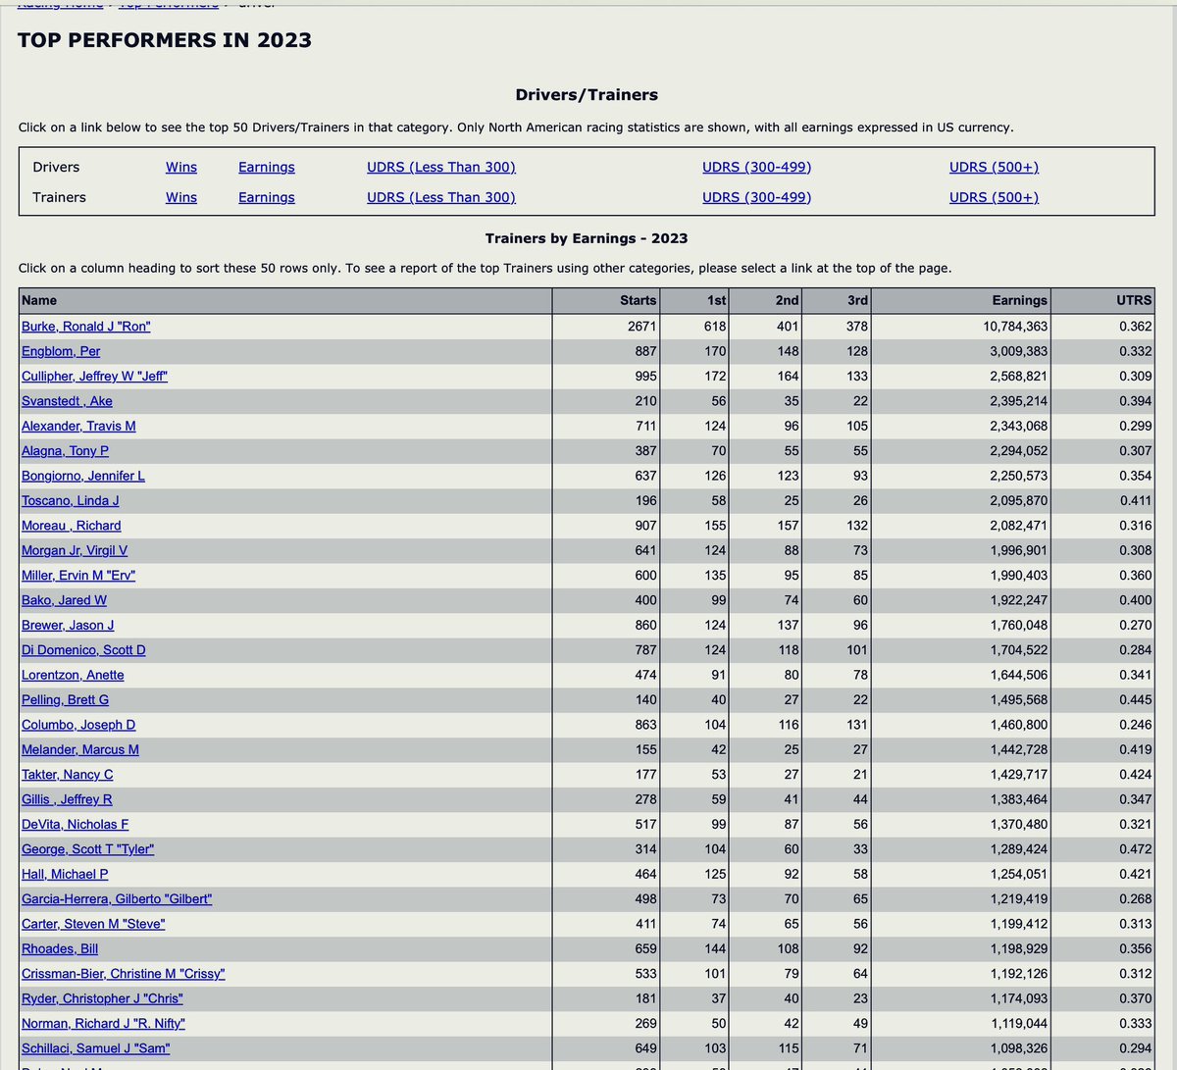This screenshot has width=1177, height=1070.
Task: Select Takter's earnings value 1,429,717
Action: [x=1019, y=775]
